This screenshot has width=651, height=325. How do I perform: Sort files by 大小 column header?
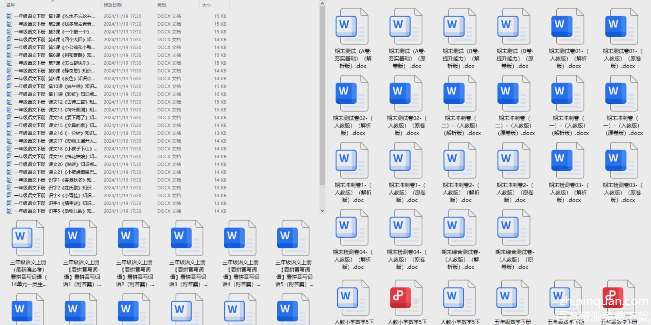coord(206,5)
